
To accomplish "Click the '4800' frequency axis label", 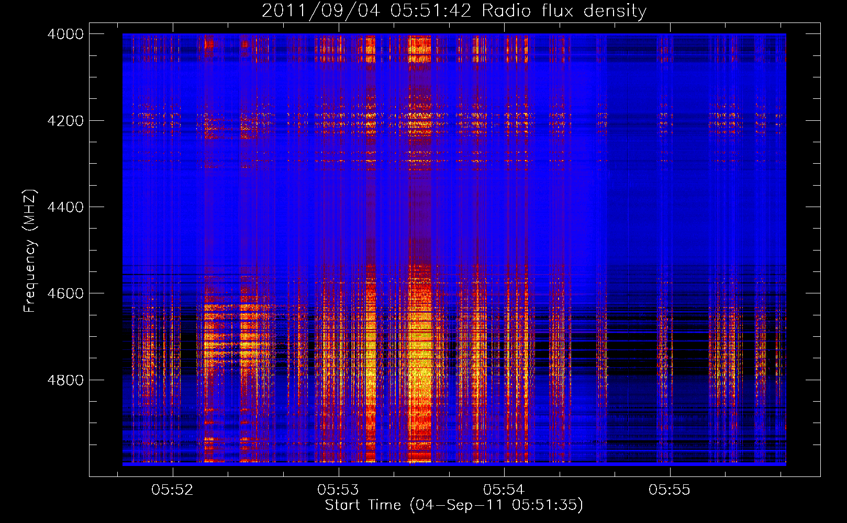I will (65, 380).
